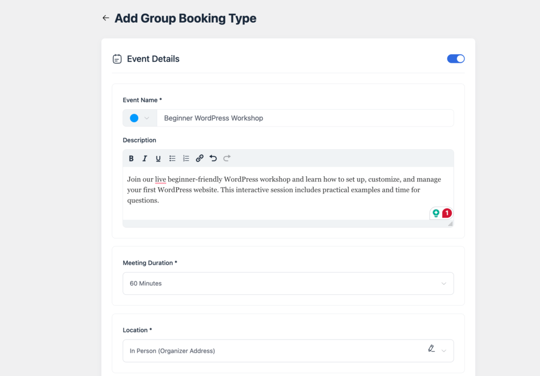
Task: Apply bold formatting in description toolbar
Action: tap(131, 158)
